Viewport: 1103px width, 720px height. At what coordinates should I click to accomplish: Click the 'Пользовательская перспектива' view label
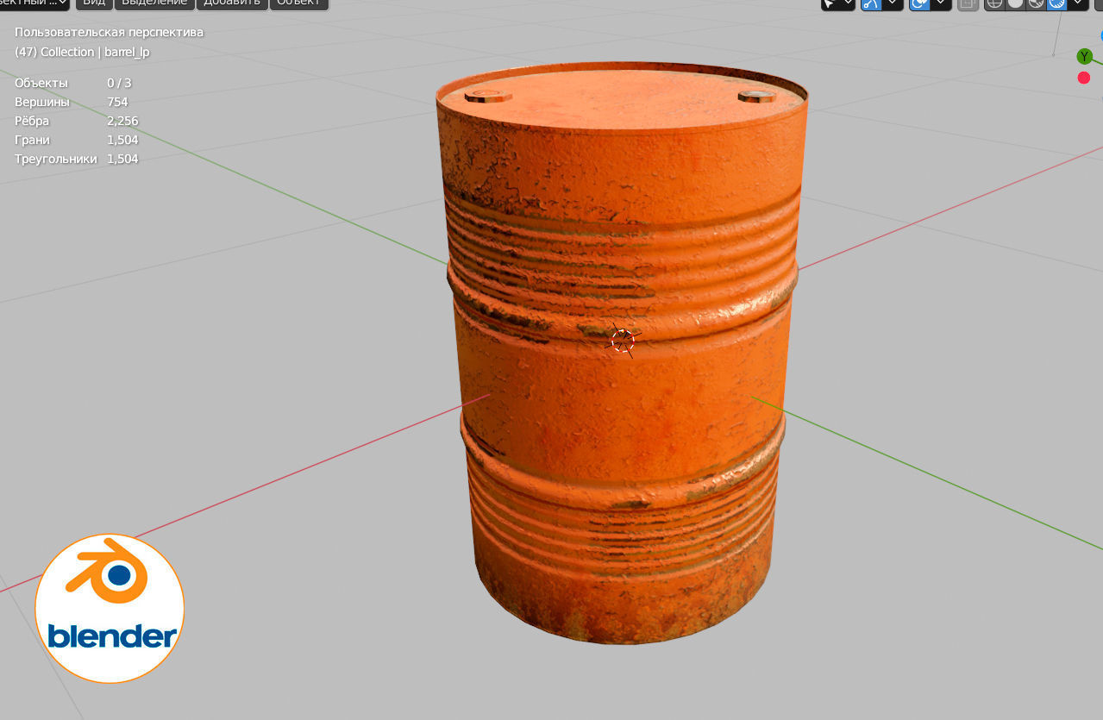point(109,33)
